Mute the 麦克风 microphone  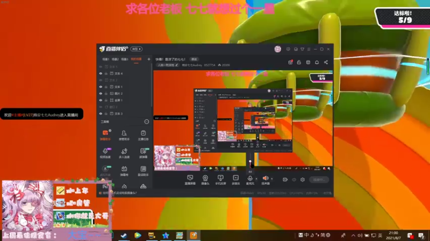pos(250,180)
